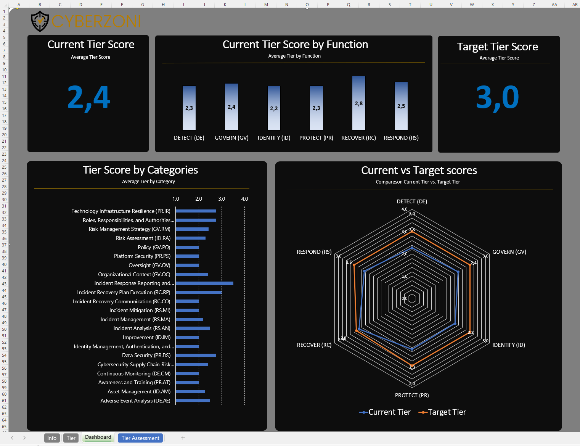Select the DETECT (DE) column bar

coord(189,108)
